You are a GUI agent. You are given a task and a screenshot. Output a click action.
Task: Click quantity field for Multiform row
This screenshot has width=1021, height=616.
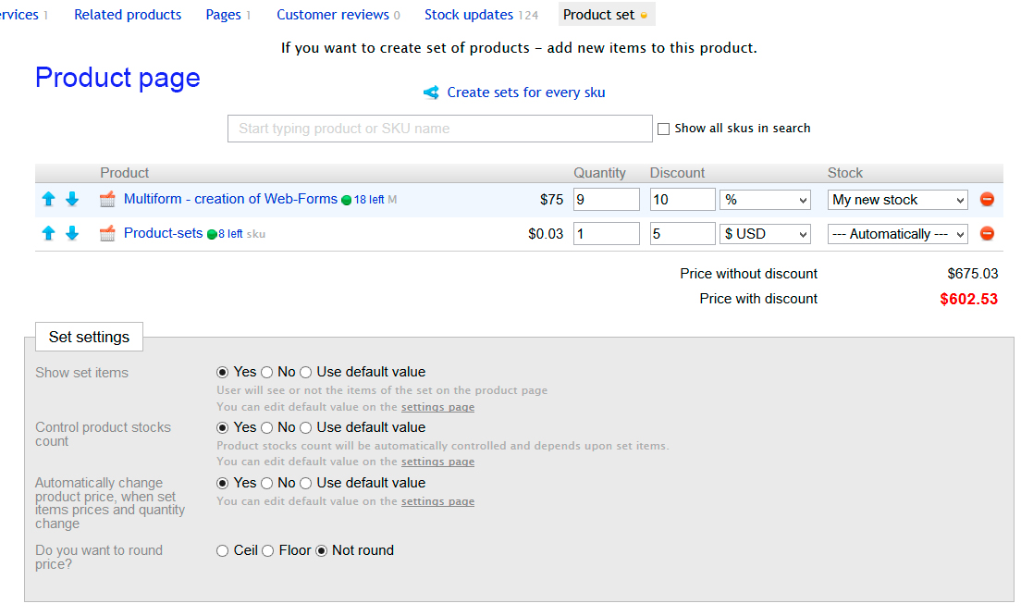[606, 200]
